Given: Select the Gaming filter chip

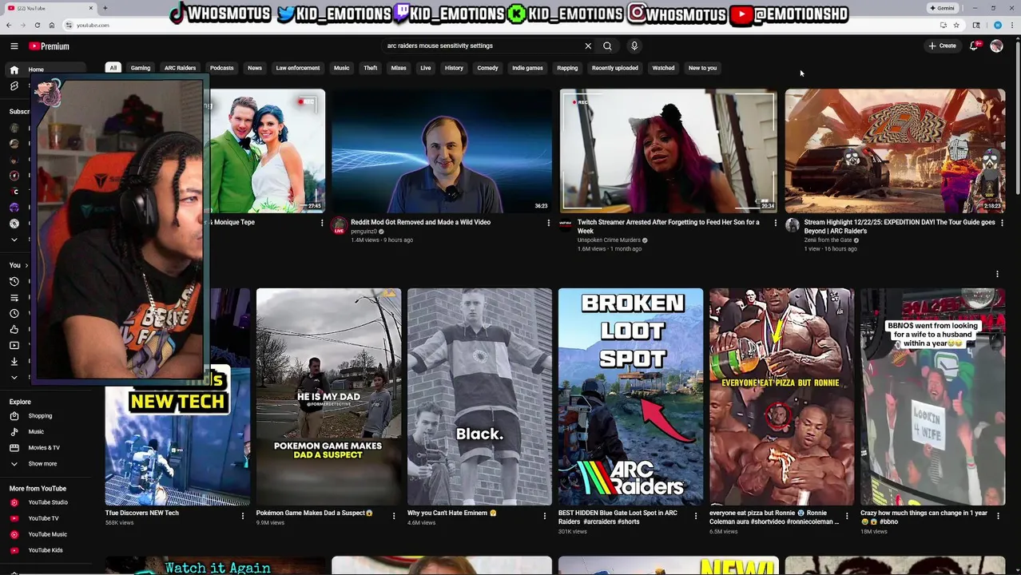Looking at the screenshot, I should (x=141, y=68).
